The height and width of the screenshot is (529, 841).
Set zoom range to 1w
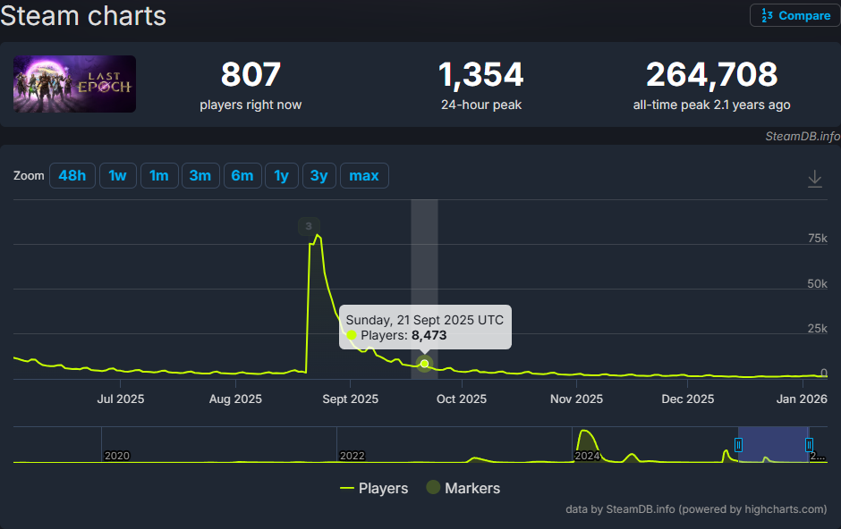pyautogui.click(x=117, y=176)
